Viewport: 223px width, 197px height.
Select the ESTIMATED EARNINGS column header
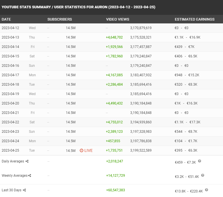coord(195,19)
